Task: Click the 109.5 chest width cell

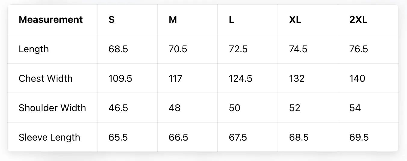Action: [120, 78]
